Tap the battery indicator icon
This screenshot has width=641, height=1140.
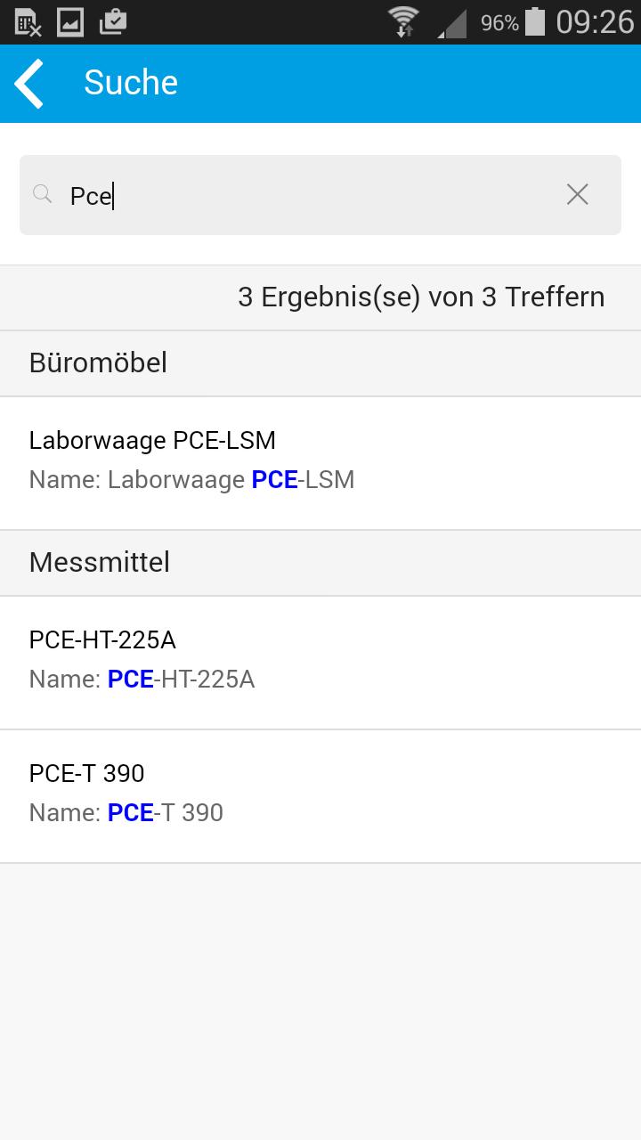point(534,21)
